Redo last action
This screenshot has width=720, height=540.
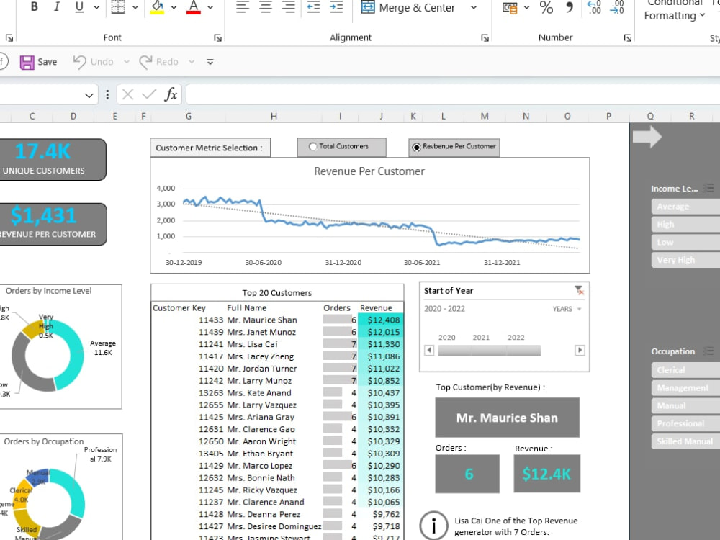[159, 62]
